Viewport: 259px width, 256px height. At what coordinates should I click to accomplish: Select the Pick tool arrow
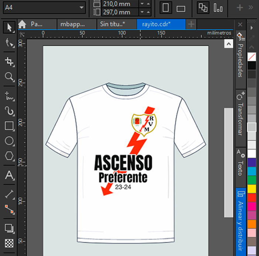9,26
